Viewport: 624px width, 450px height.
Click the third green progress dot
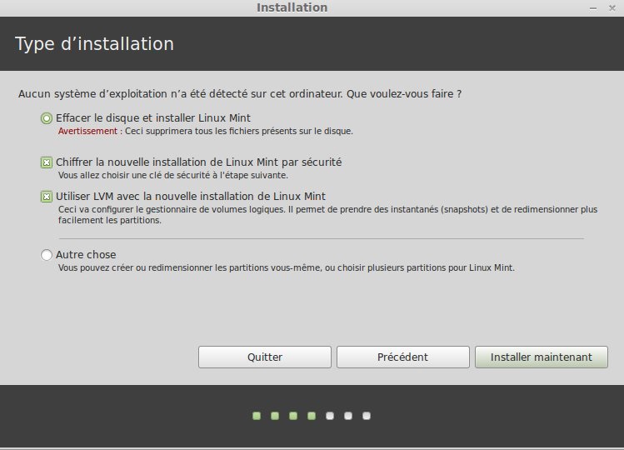293,415
